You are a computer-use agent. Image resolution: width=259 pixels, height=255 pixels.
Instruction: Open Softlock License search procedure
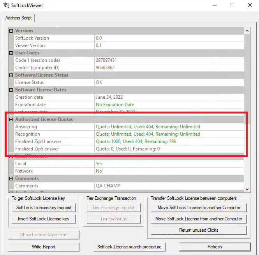point(129,247)
